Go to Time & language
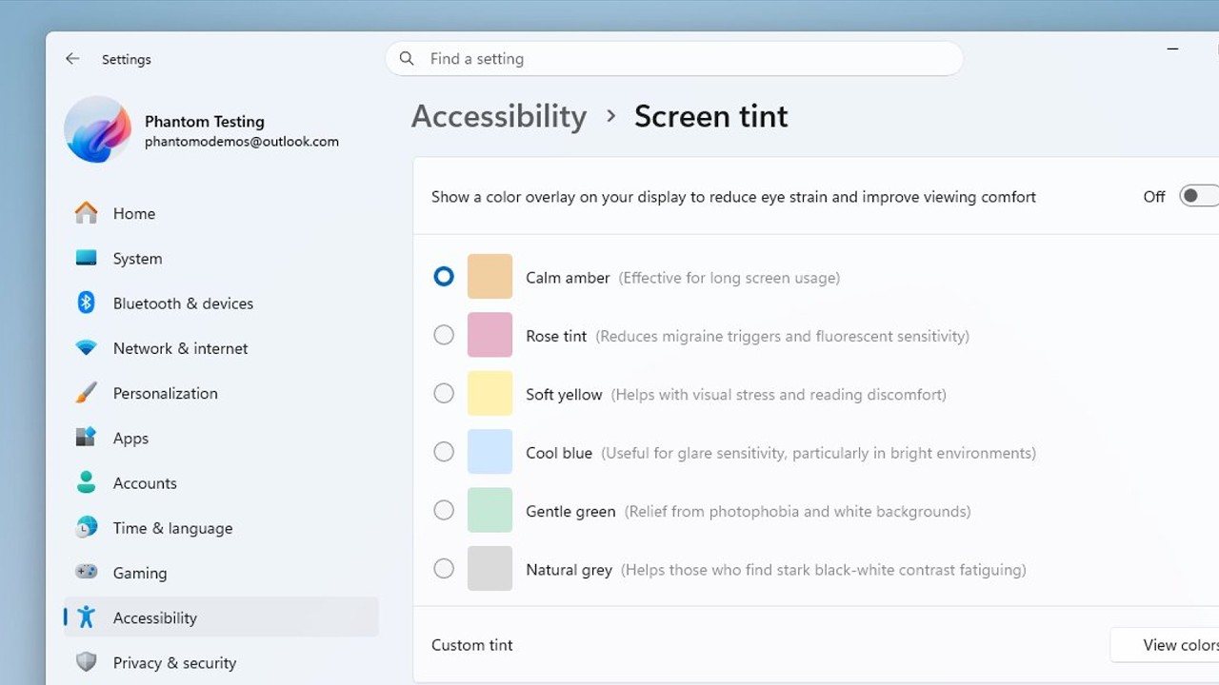1219x685 pixels. pos(221,527)
